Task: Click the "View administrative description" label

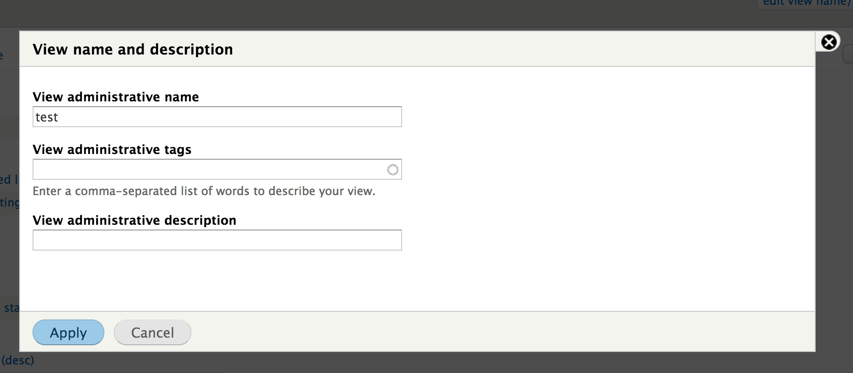Action: pyautogui.click(x=134, y=220)
